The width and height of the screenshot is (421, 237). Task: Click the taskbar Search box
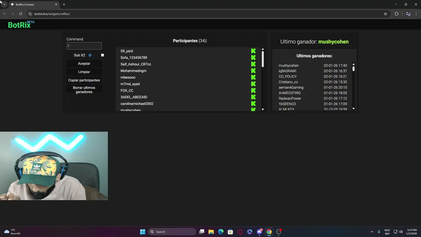point(172,232)
